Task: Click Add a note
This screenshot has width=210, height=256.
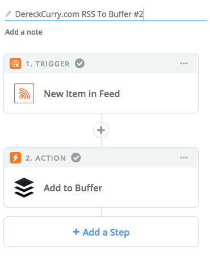Action: tap(24, 32)
